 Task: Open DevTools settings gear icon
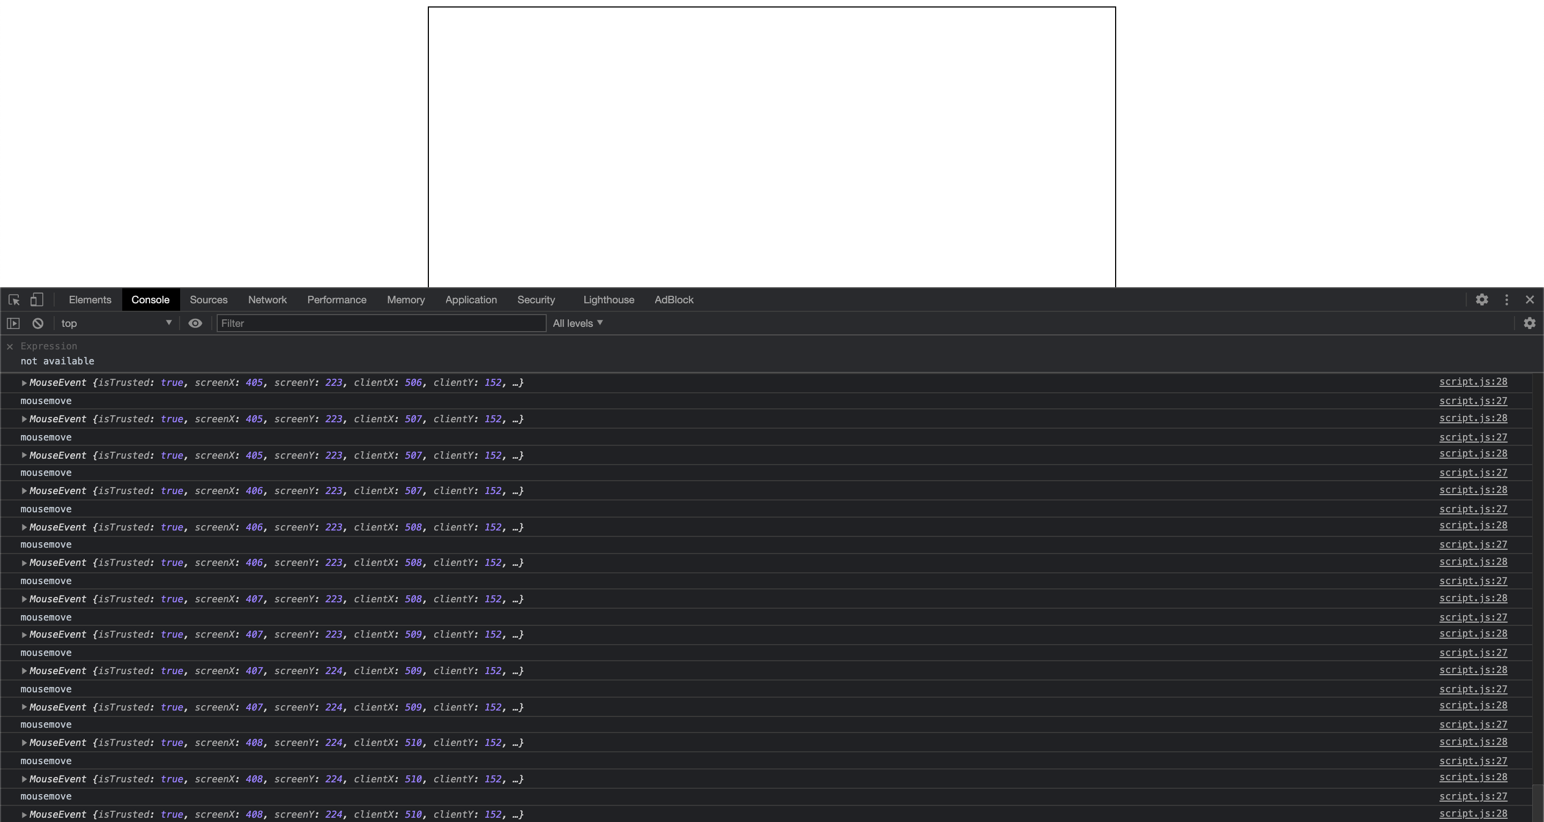1482,300
